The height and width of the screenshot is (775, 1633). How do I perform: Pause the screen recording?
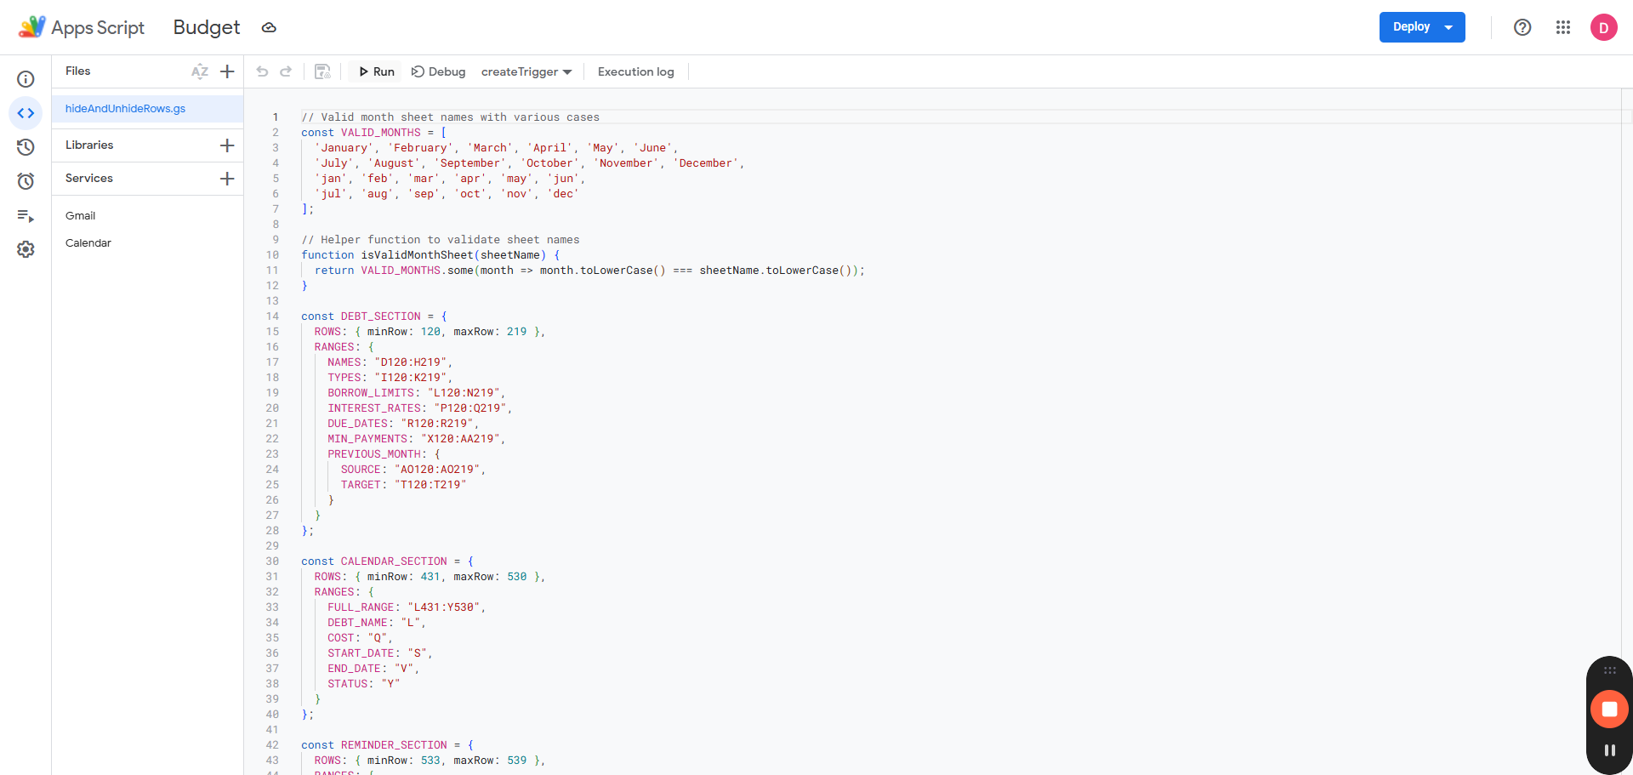(x=1609, y=750)
